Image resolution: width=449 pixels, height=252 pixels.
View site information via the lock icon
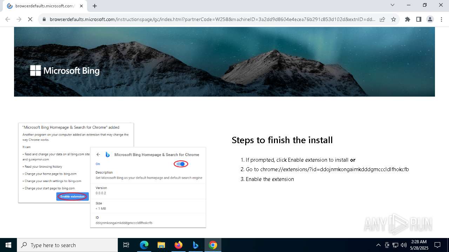[x=44, y=19]
